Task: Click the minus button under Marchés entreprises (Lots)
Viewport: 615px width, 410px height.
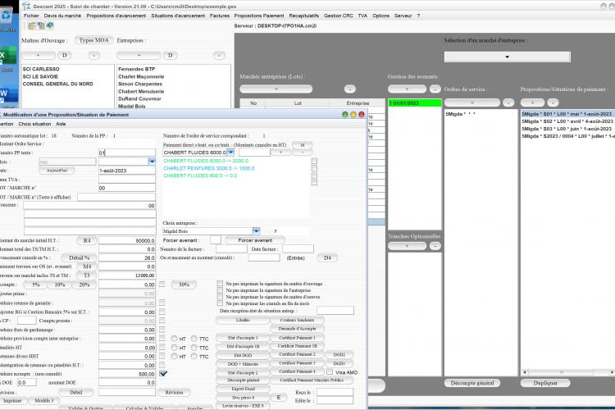Action: (350, 89)
